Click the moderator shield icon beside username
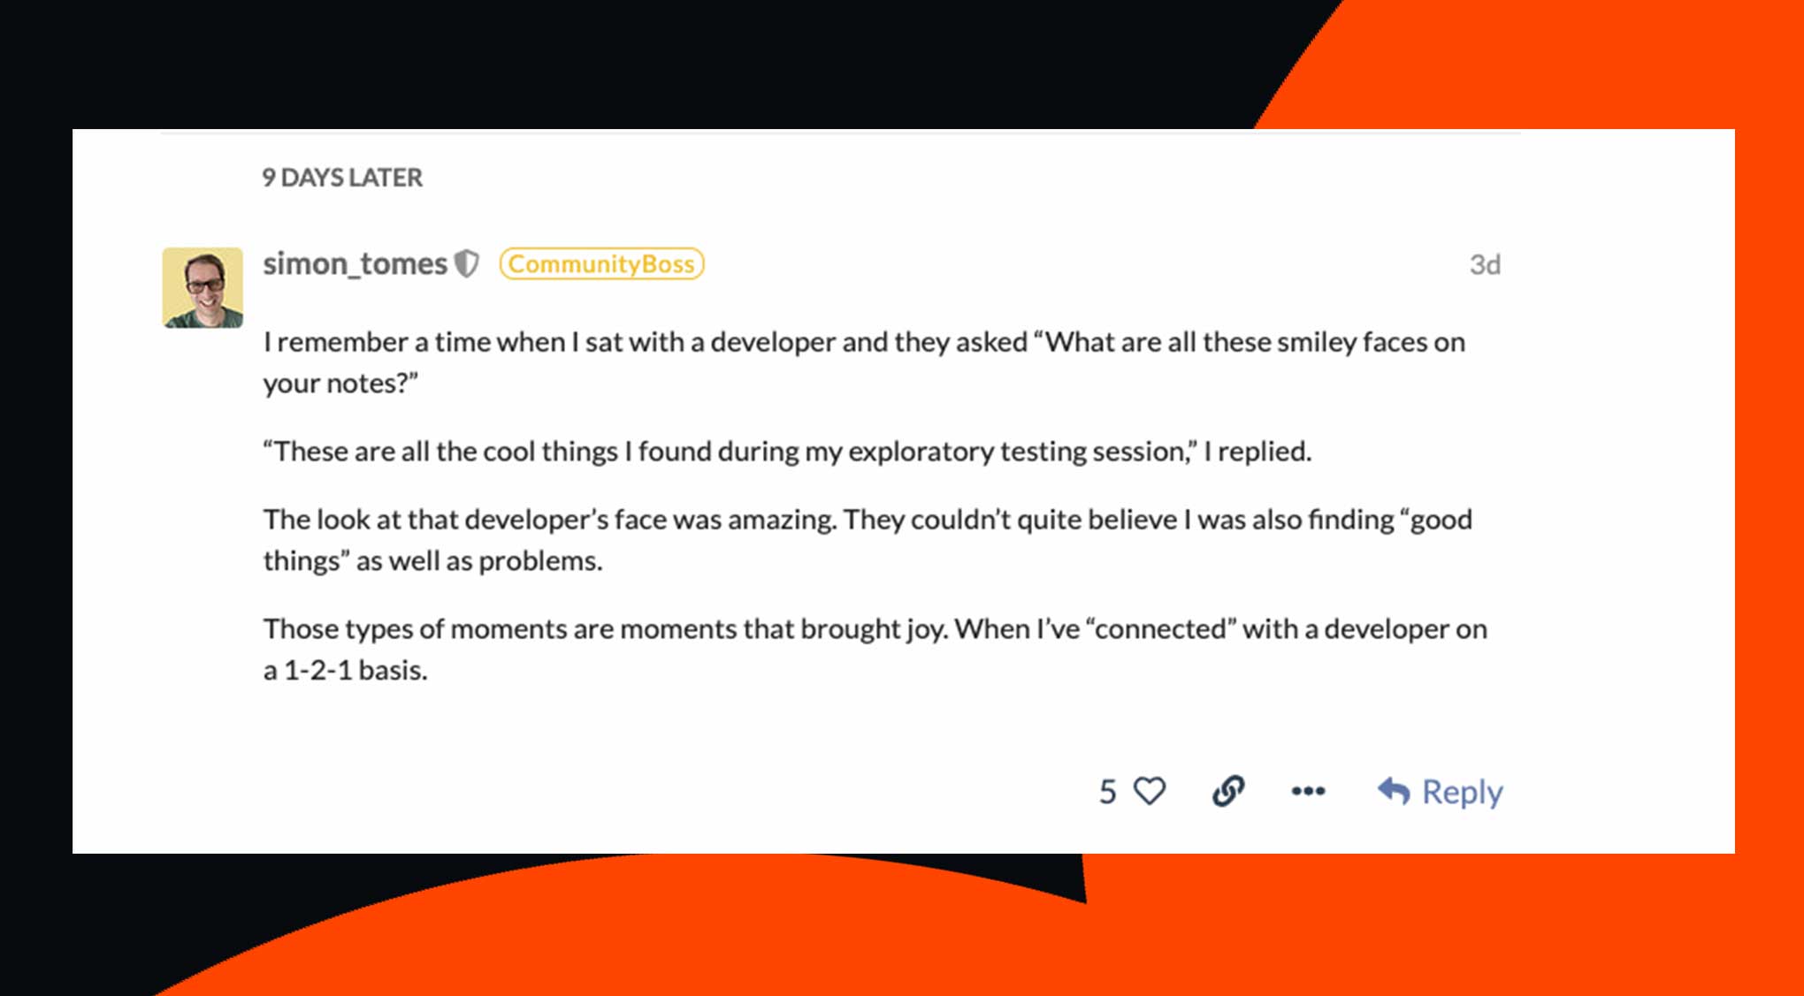This screenshot has height=996, width=1804. click(x=467, y=263)
